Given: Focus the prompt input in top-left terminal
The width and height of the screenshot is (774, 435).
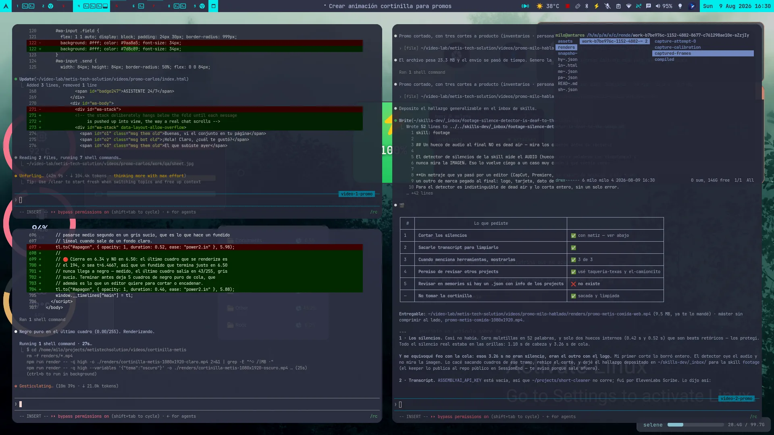Looking at the screenshot, I should (x=198, y=200).
